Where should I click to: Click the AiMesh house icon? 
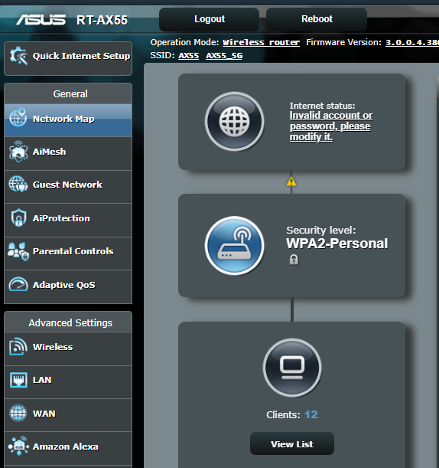pos(18,152)
